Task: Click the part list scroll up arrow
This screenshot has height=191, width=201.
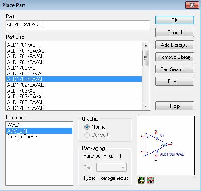Action: 146,46
